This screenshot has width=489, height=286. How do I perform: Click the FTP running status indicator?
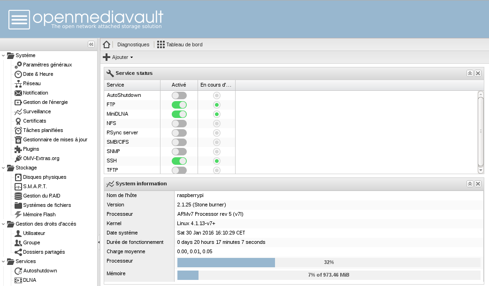coord(217,105)
